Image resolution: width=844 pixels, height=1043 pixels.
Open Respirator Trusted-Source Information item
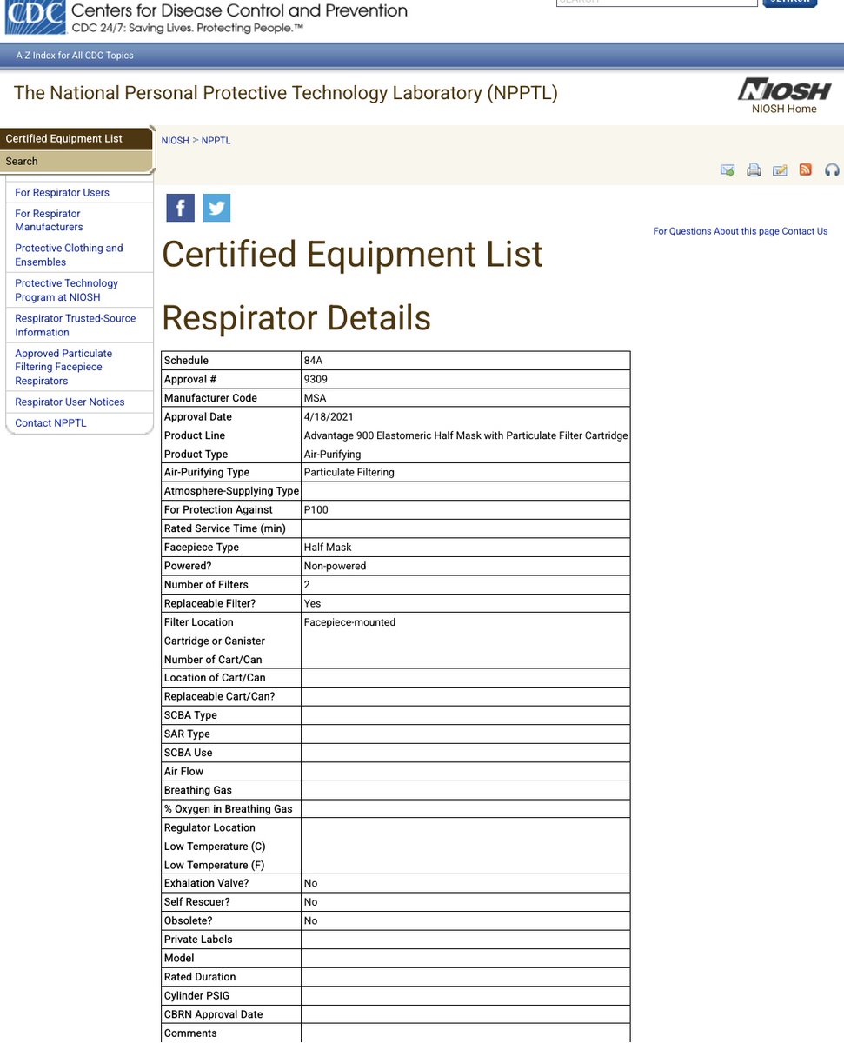75,326
